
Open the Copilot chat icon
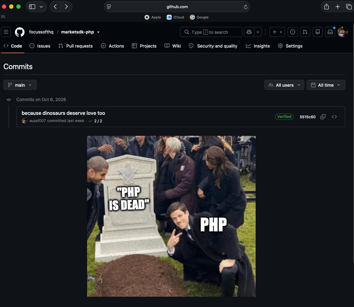pos(249,32)
